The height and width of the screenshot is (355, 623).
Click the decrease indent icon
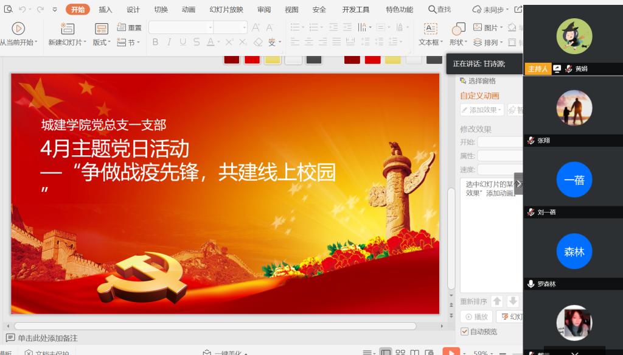point(333,27)
